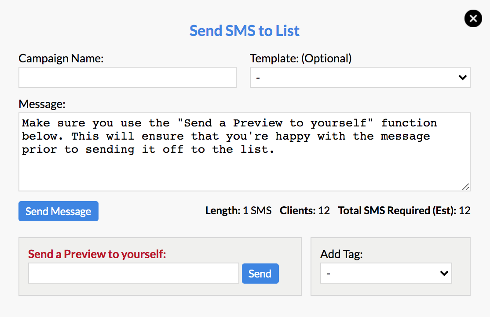The height and width of the screenshot is (317, 490).
Task: Click the Add Tag dropdown chevron arrow
Action: [444, 274]
